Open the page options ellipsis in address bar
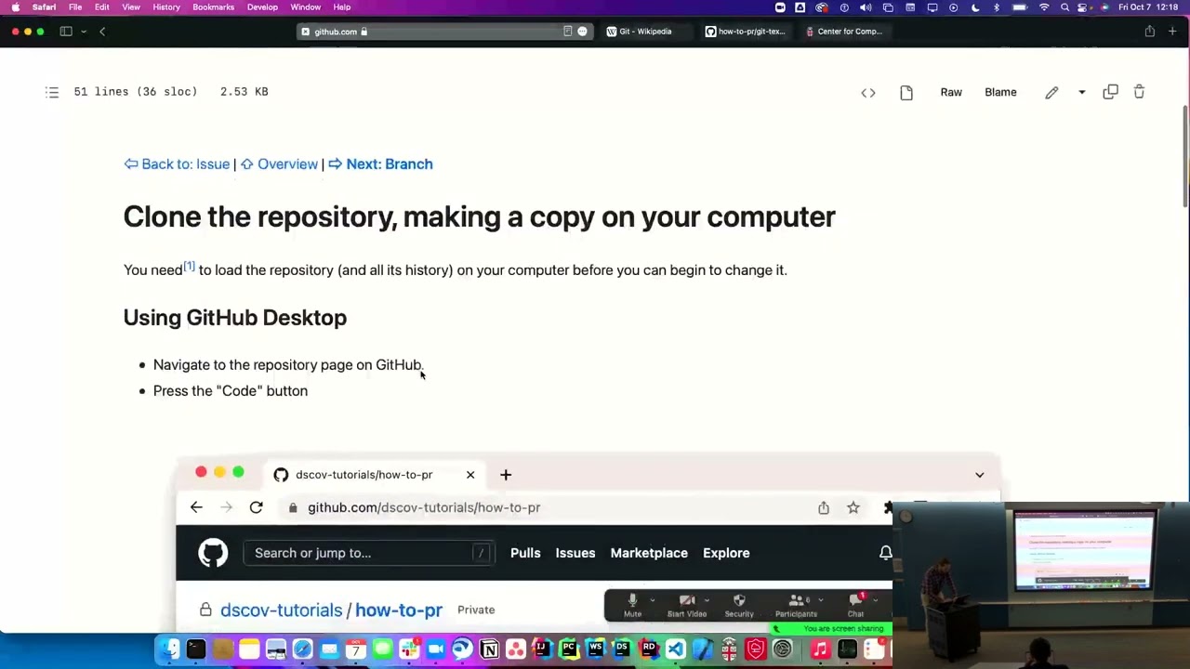The width and height of the screenshot is (1190, 669). tap(582, 32)
